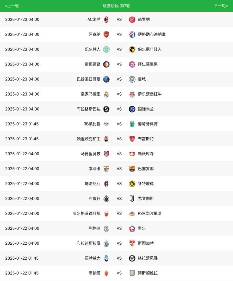Go to next round with 下一轮>
The image size is (233, 281).
tap(221, 6)
